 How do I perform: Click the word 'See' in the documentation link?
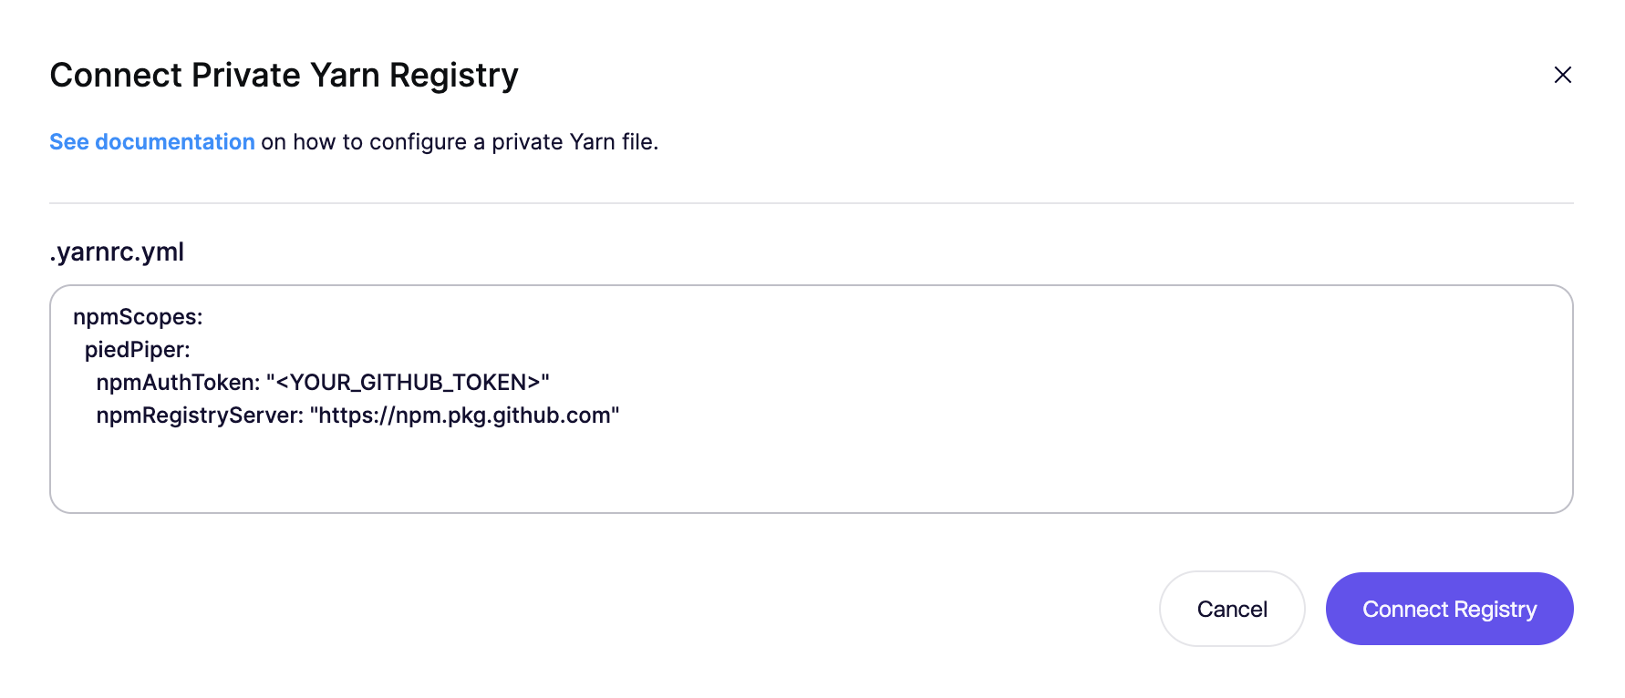69,142
